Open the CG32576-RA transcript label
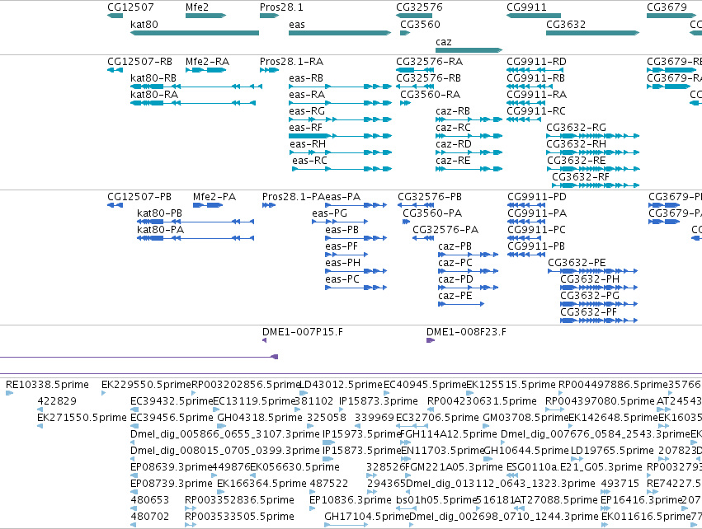702x529 pixels. tap(430, 62)
